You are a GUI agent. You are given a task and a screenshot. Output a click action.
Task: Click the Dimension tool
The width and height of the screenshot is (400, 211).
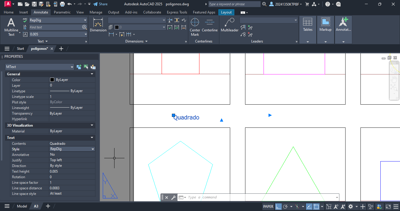[98, 25]
